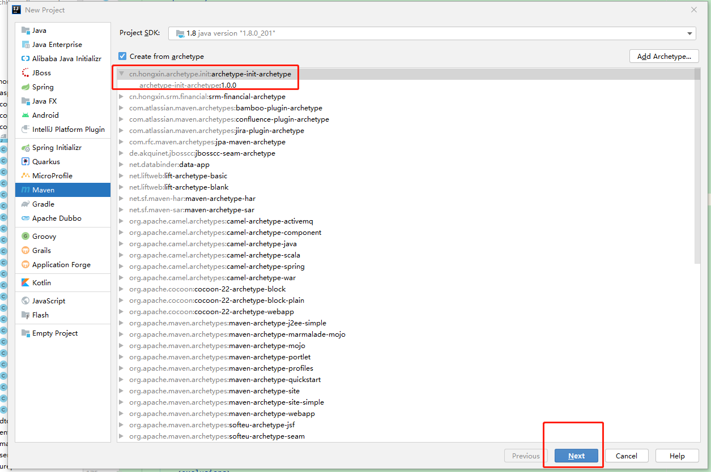Select maven-archetype-j2ee-simple entry
Viewport: 711px width, 472px height.
227,323
